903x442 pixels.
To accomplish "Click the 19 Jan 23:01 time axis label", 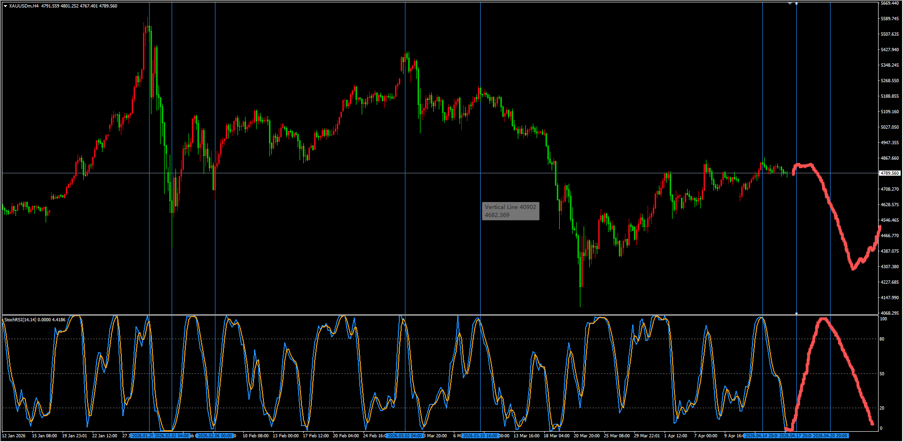I will pos(75,436).
